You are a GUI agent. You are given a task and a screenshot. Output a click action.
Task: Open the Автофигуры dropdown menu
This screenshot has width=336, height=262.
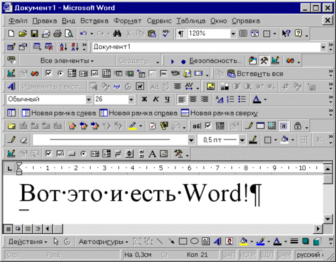103,241
